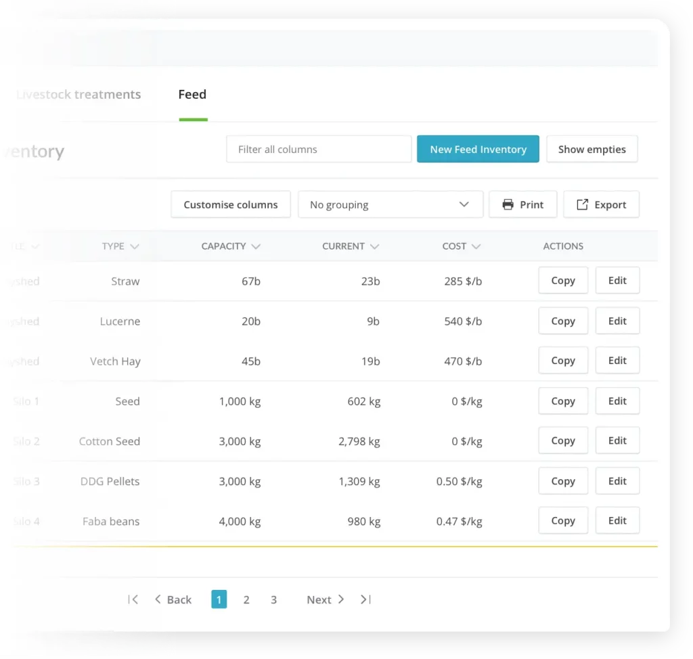Jump to last page icon
The image size is (693, 659).
coord(365,599)
